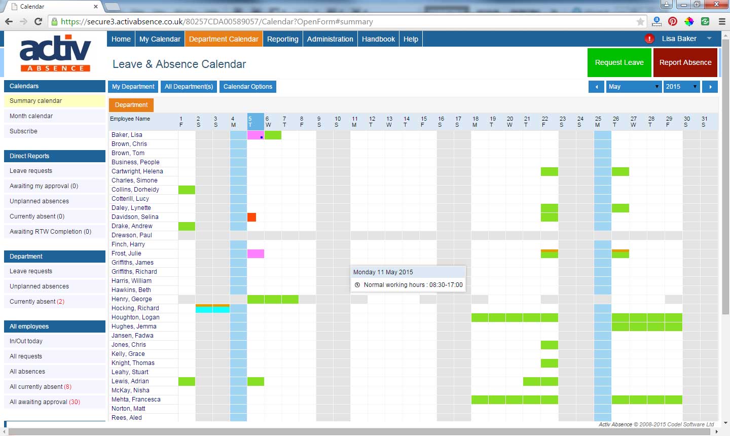Screen dimensions: 730x436
Task: Open the 2015 year dropdown
Action: pyautogui.click(x=682, y=87)
